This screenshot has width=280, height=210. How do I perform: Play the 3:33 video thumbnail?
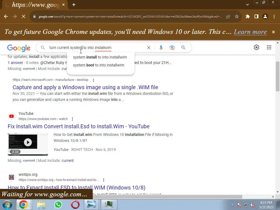pos(28,144)
